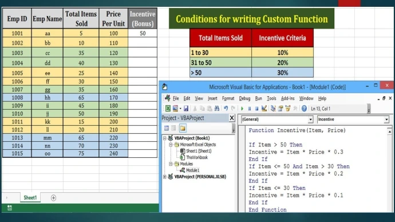Viewport: 395px width, 222px height.
Task: Open the Window menu in VBA editor
Action: 306,98
